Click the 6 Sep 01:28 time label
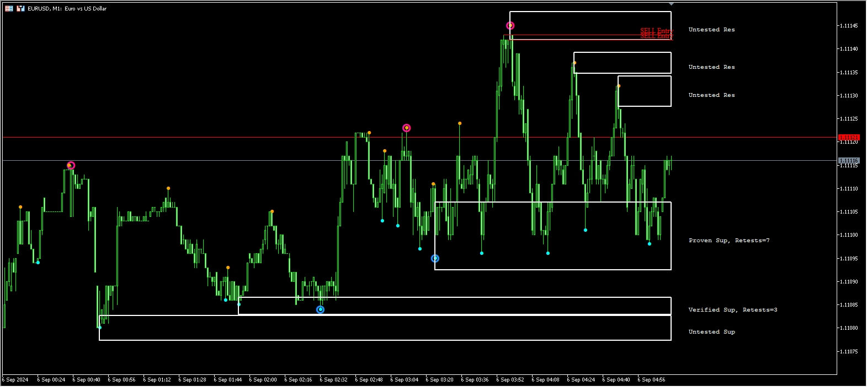Screen dimensions: 867x387 click(193, 380)
